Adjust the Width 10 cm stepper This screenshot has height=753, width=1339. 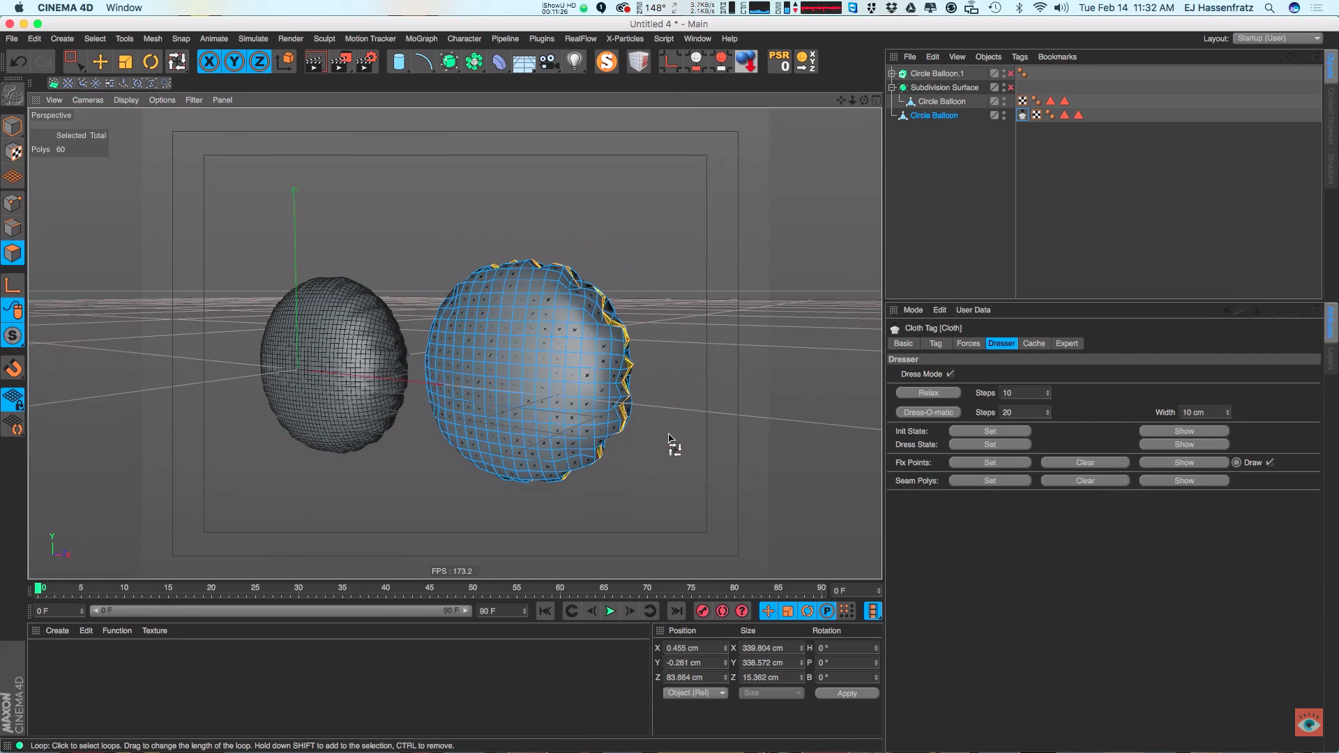tap(1227, 413)
